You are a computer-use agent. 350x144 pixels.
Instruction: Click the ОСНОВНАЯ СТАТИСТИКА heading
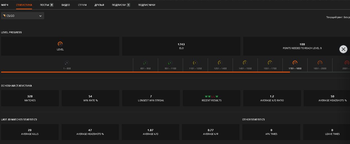coord(16,86)
